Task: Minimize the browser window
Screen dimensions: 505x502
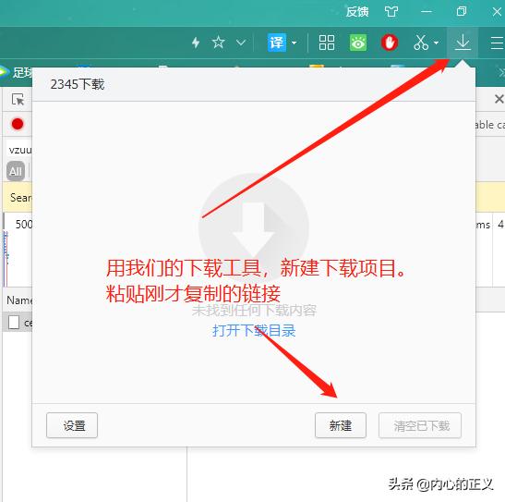Action: [427, 12]
